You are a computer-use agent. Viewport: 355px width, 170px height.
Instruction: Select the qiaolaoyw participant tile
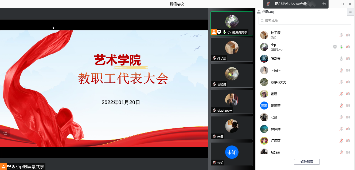coord(232,102)
